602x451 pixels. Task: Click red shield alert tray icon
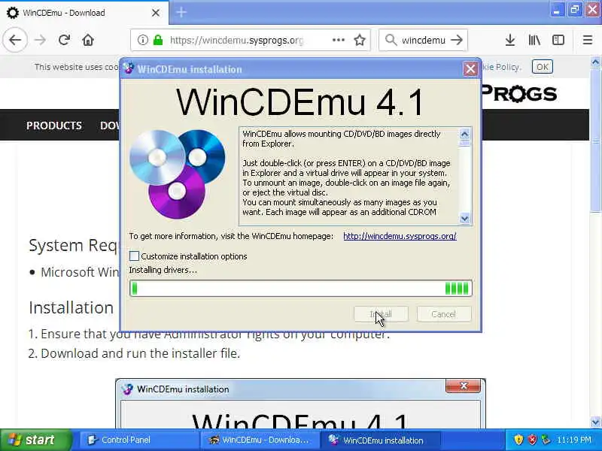[532, 440]
